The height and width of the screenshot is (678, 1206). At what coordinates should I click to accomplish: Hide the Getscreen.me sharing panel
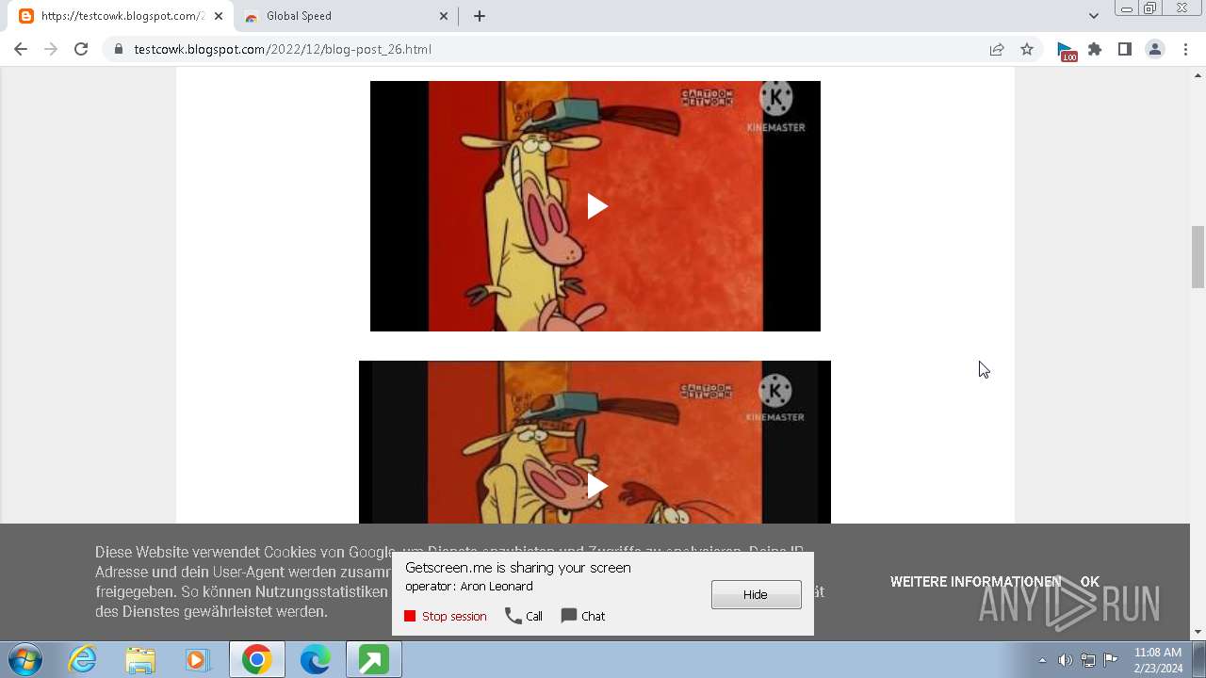click(757, 594)
